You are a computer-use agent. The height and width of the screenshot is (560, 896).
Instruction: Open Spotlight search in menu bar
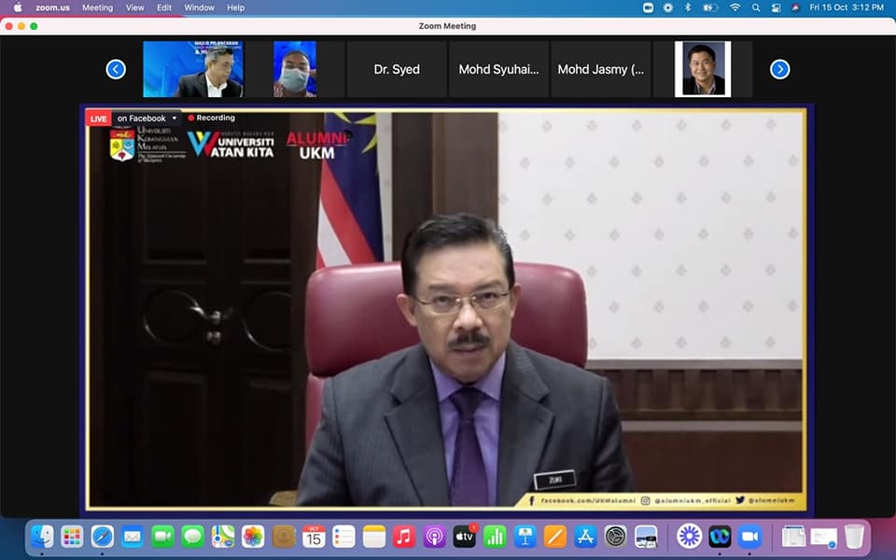point(755,7)
